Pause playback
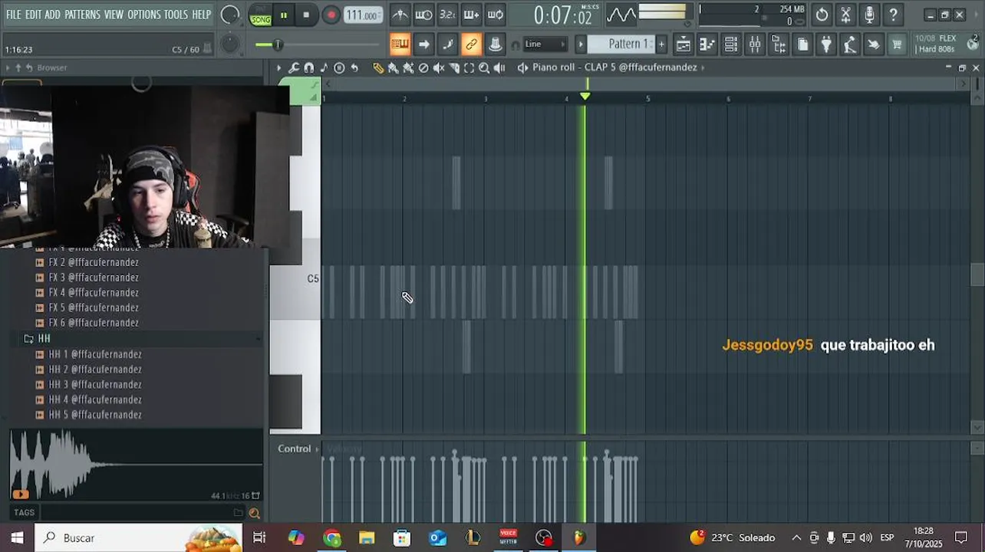Viewport: 985px width, 552px height. (283, 15)
